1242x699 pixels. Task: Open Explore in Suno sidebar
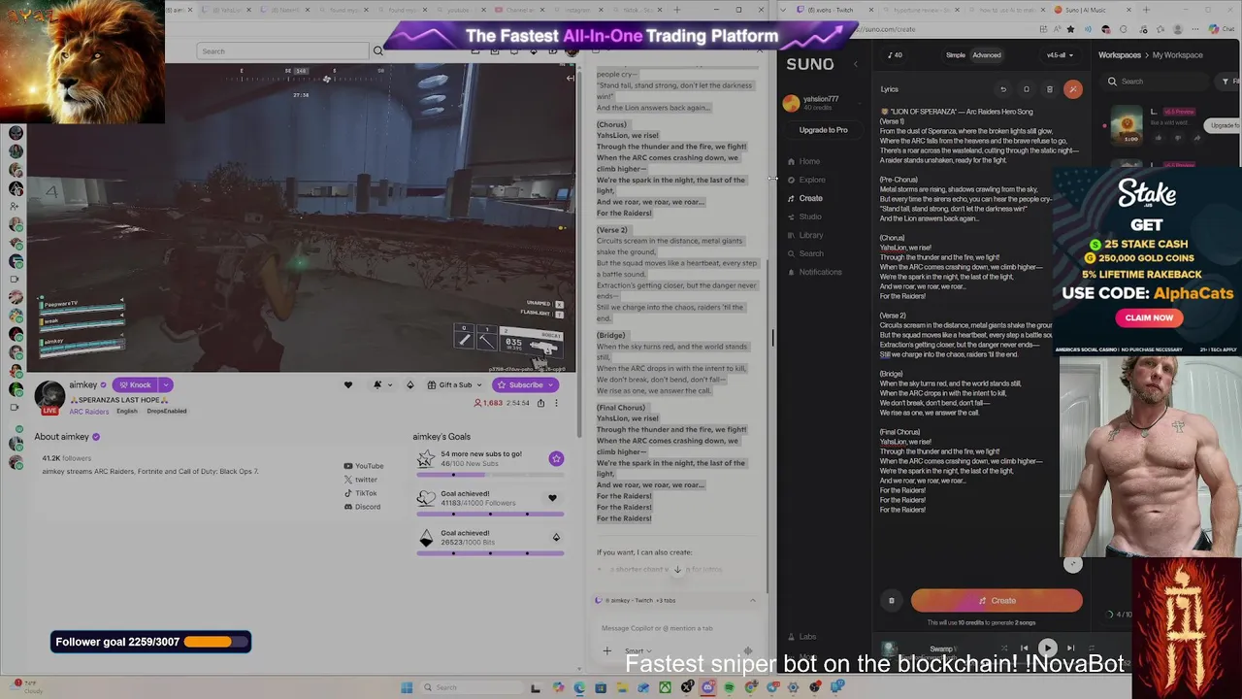coord(806,180)
